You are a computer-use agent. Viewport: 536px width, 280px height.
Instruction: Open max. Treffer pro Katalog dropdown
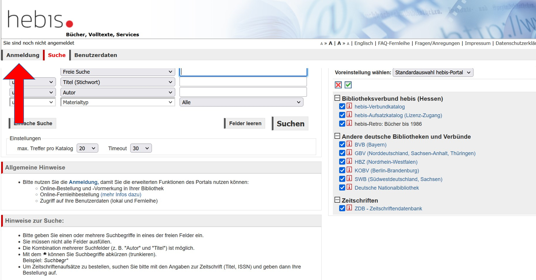[87, 148]
